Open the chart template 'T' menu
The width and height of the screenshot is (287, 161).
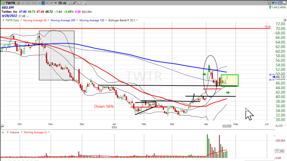click(x=60, y=3)
